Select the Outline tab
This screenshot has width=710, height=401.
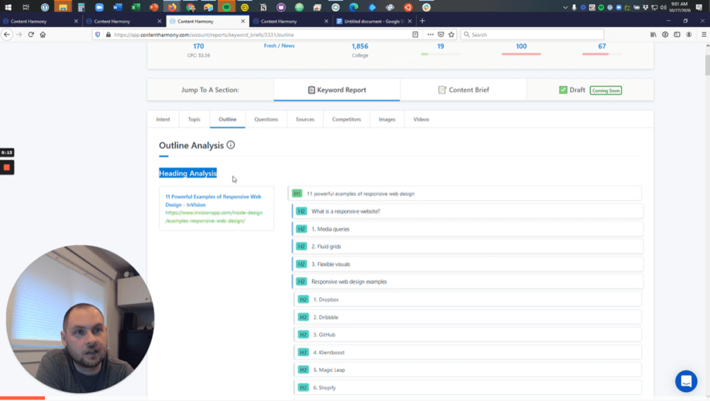pyautogui.click(x=227, y=119)
